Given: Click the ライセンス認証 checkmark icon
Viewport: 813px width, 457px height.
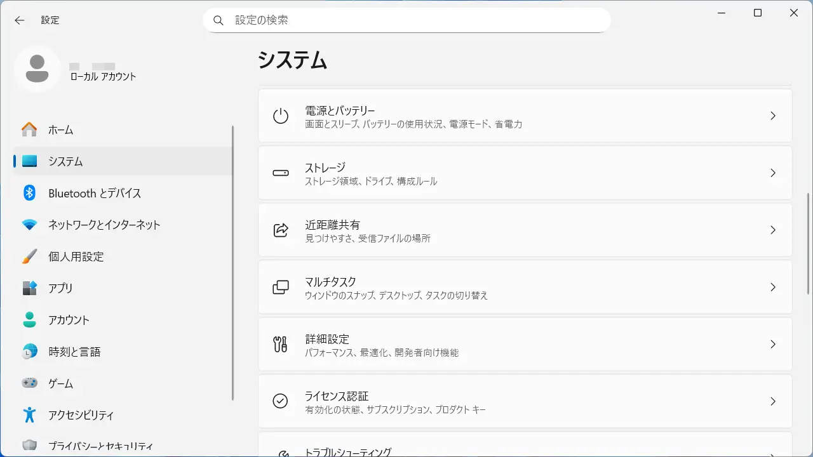Looking at the screenshot, I should click(x=280, y=401).
